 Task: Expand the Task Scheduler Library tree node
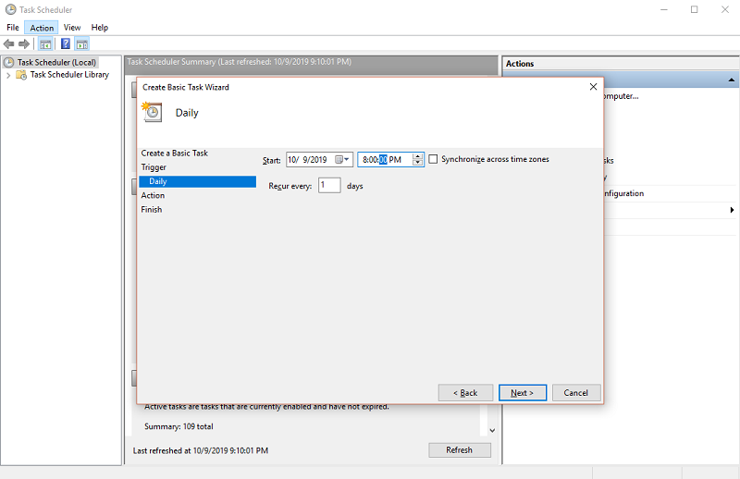pos(8,75)
